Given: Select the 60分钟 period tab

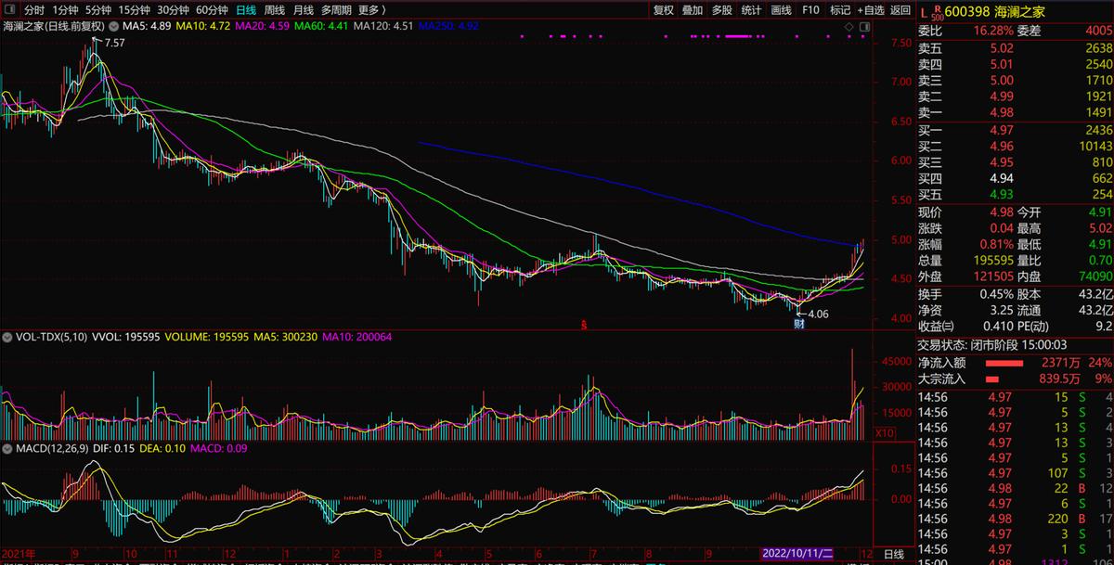Looking at the screenshot, I should click(x=213, y=10).
